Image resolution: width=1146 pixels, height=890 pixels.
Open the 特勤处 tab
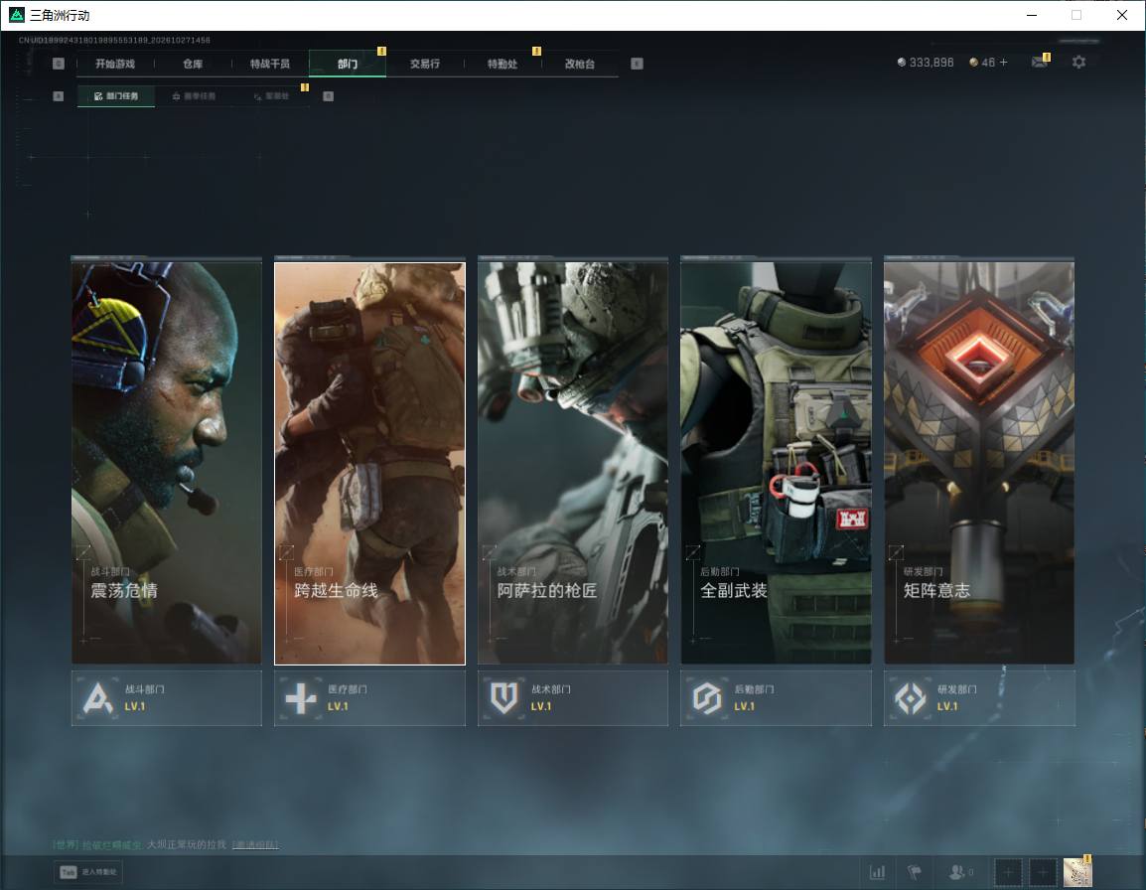pyautogui.click(x=502, y=64)
